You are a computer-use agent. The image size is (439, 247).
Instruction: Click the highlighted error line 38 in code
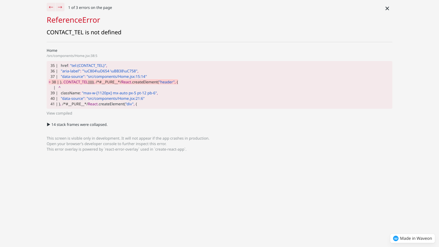pos(113,82)
